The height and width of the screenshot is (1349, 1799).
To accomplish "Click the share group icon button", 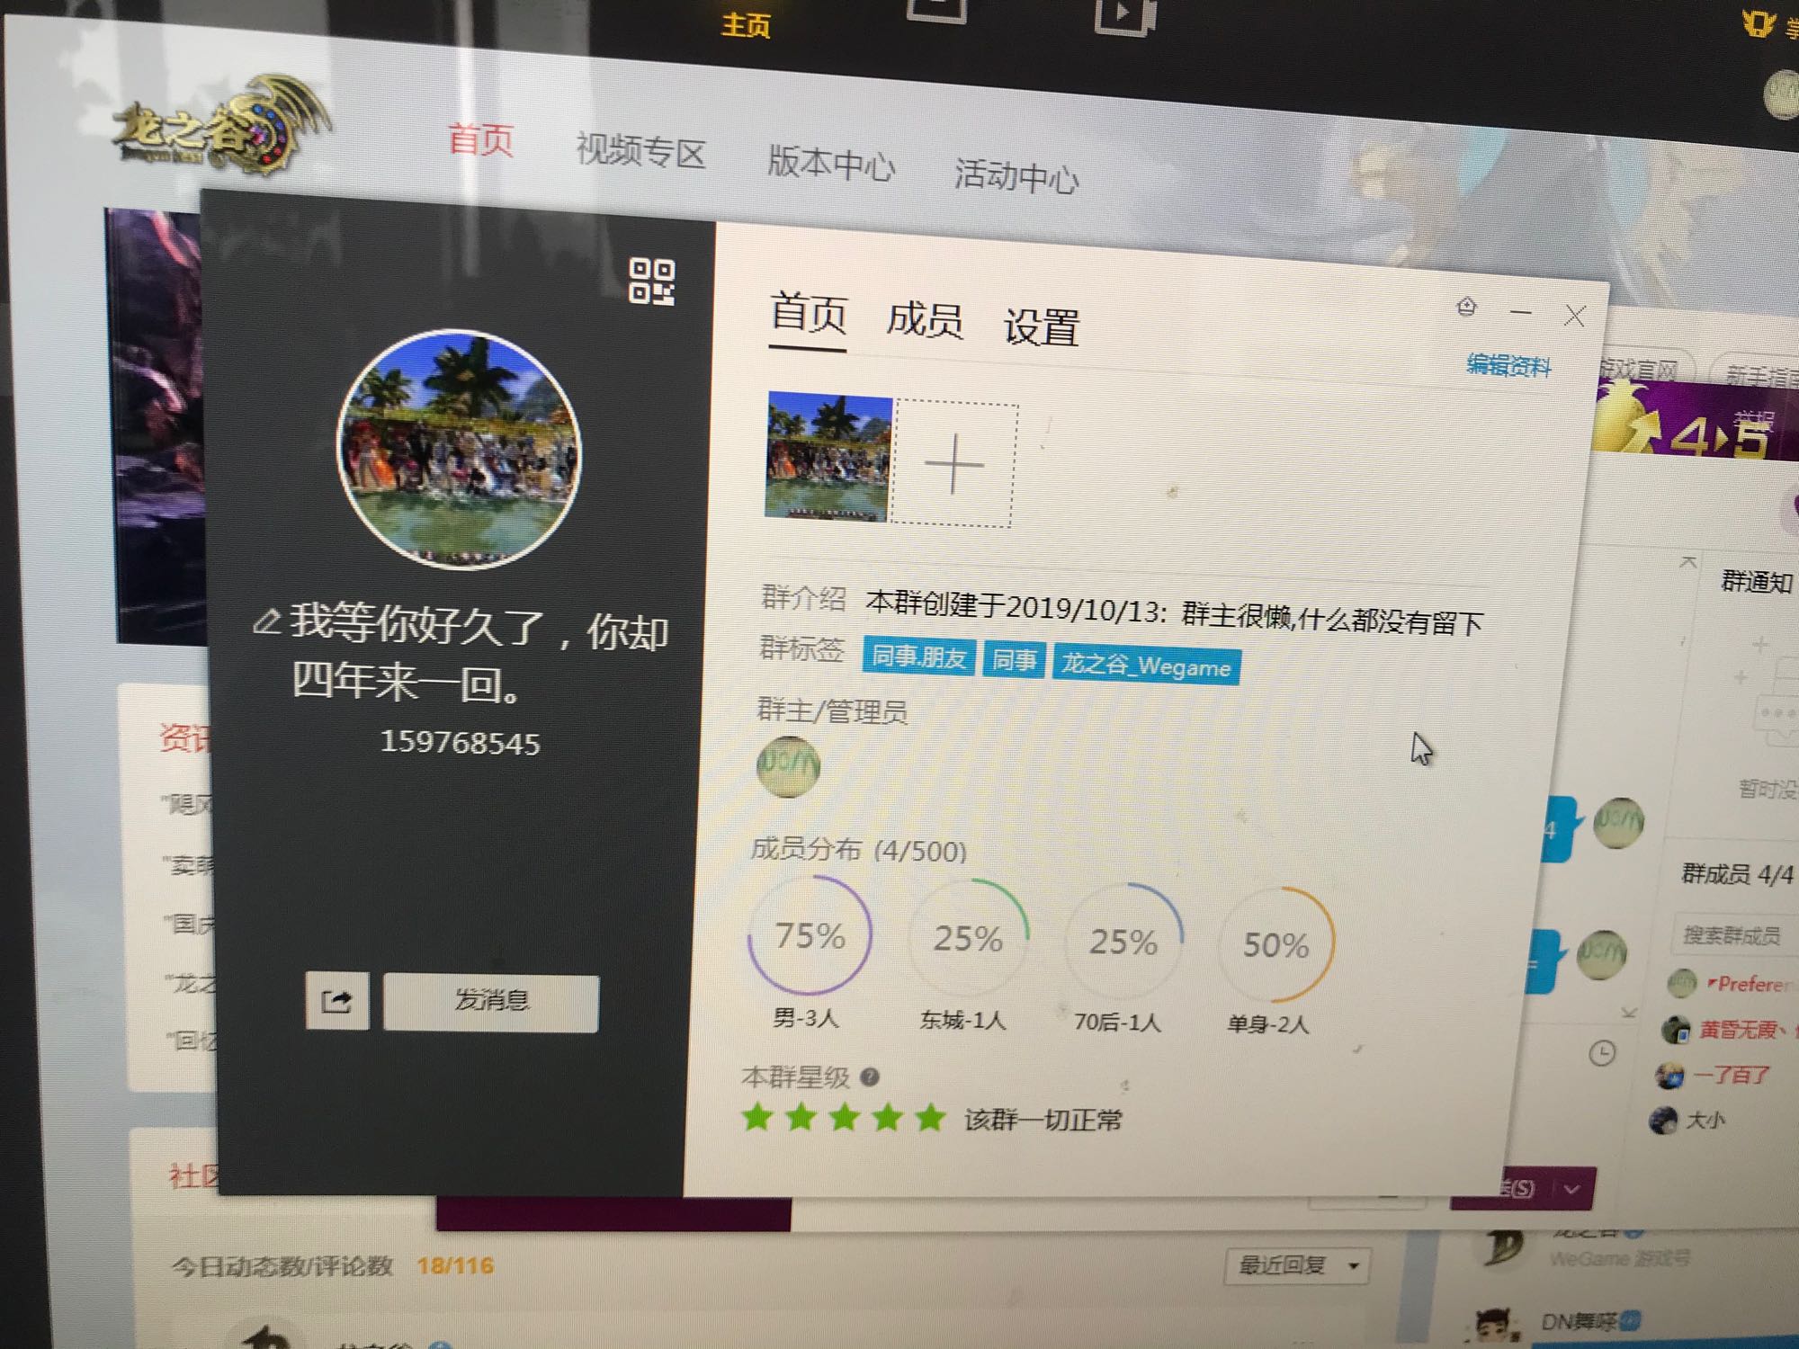I will pos(336,1000).
